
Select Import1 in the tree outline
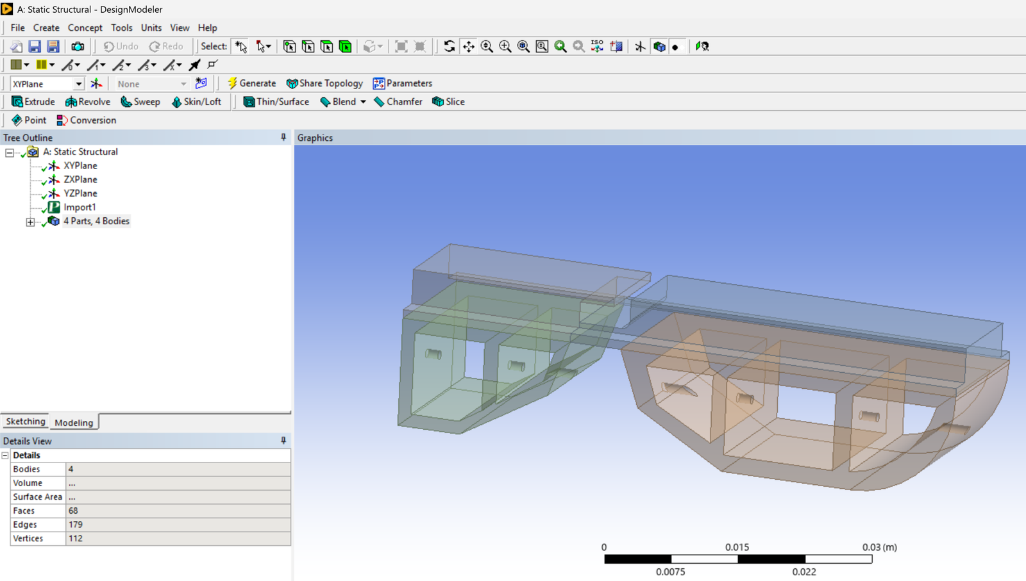80,207
